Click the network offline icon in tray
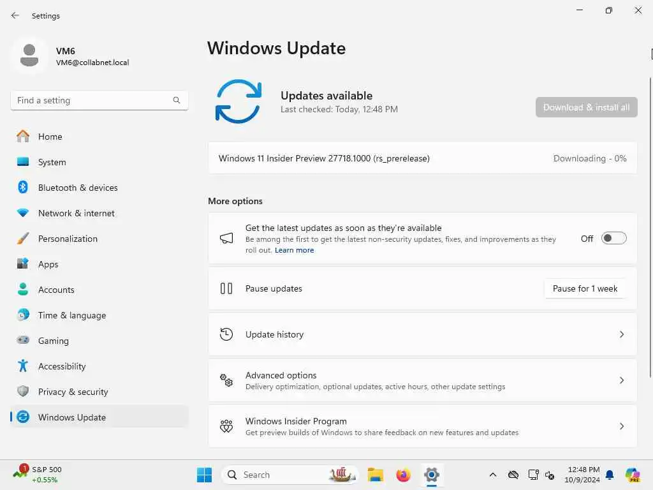 pos(533,475)
